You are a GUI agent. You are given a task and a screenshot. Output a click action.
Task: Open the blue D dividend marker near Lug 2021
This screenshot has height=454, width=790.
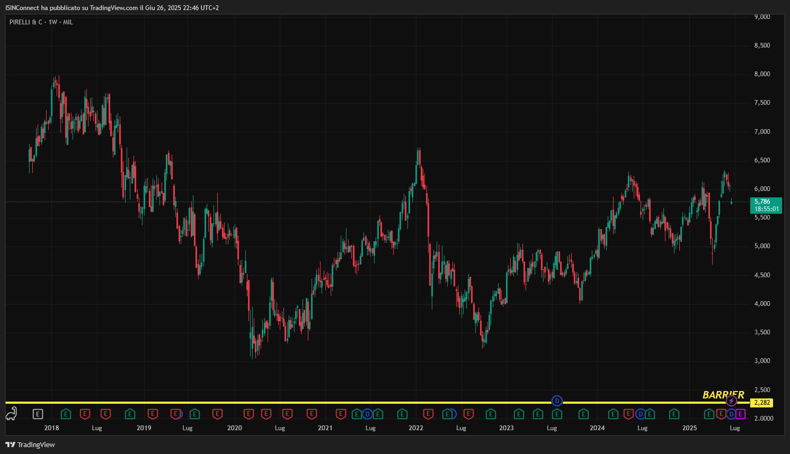[x=367, y=414]
